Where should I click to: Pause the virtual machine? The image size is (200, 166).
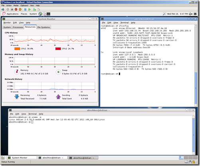pyautogui.click(x=25, y=10)
